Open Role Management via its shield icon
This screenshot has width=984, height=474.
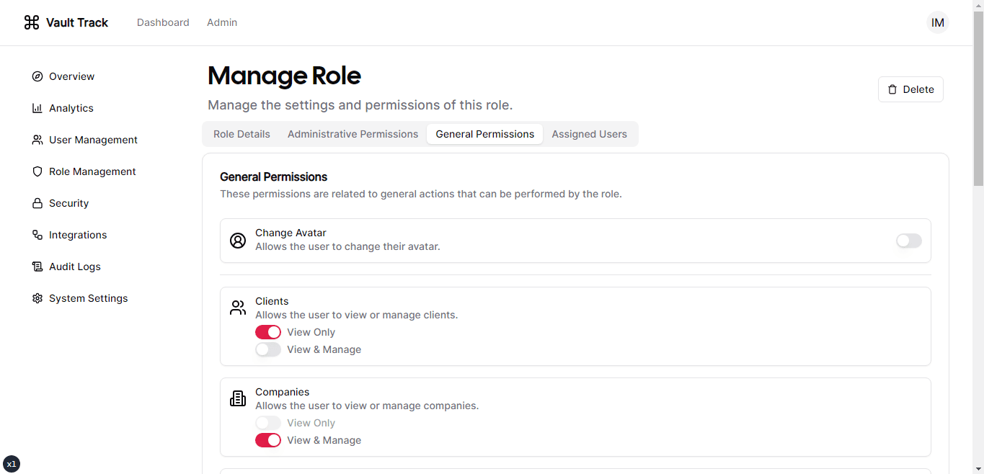37,171
